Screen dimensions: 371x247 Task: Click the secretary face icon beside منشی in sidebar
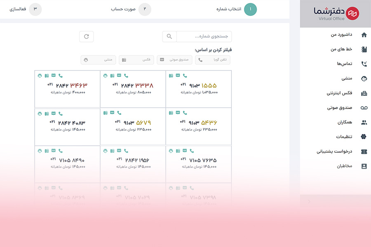click(364, 79)
